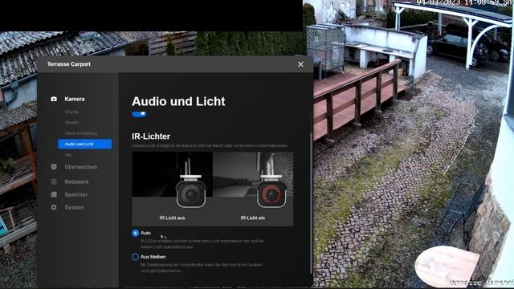Open the Alarm-Einstellung submenu entry

click(81, 133)
